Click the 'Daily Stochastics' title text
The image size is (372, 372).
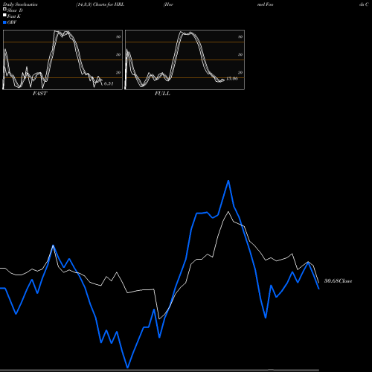click(20, 4)
